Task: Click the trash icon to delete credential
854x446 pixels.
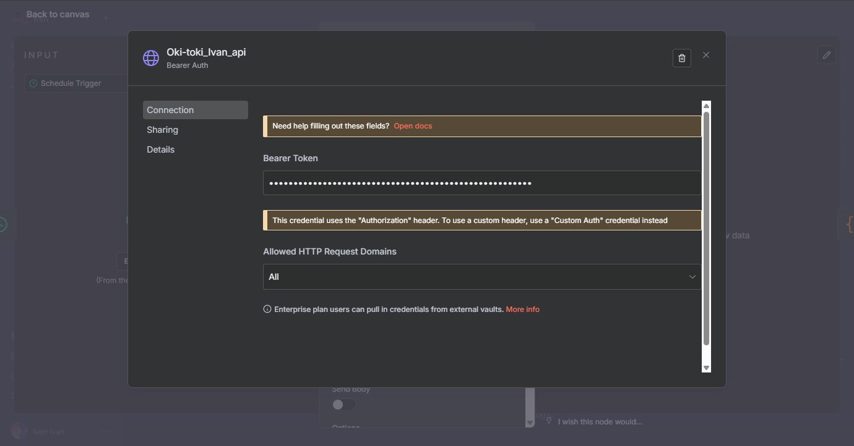Action: coord(681,58)
